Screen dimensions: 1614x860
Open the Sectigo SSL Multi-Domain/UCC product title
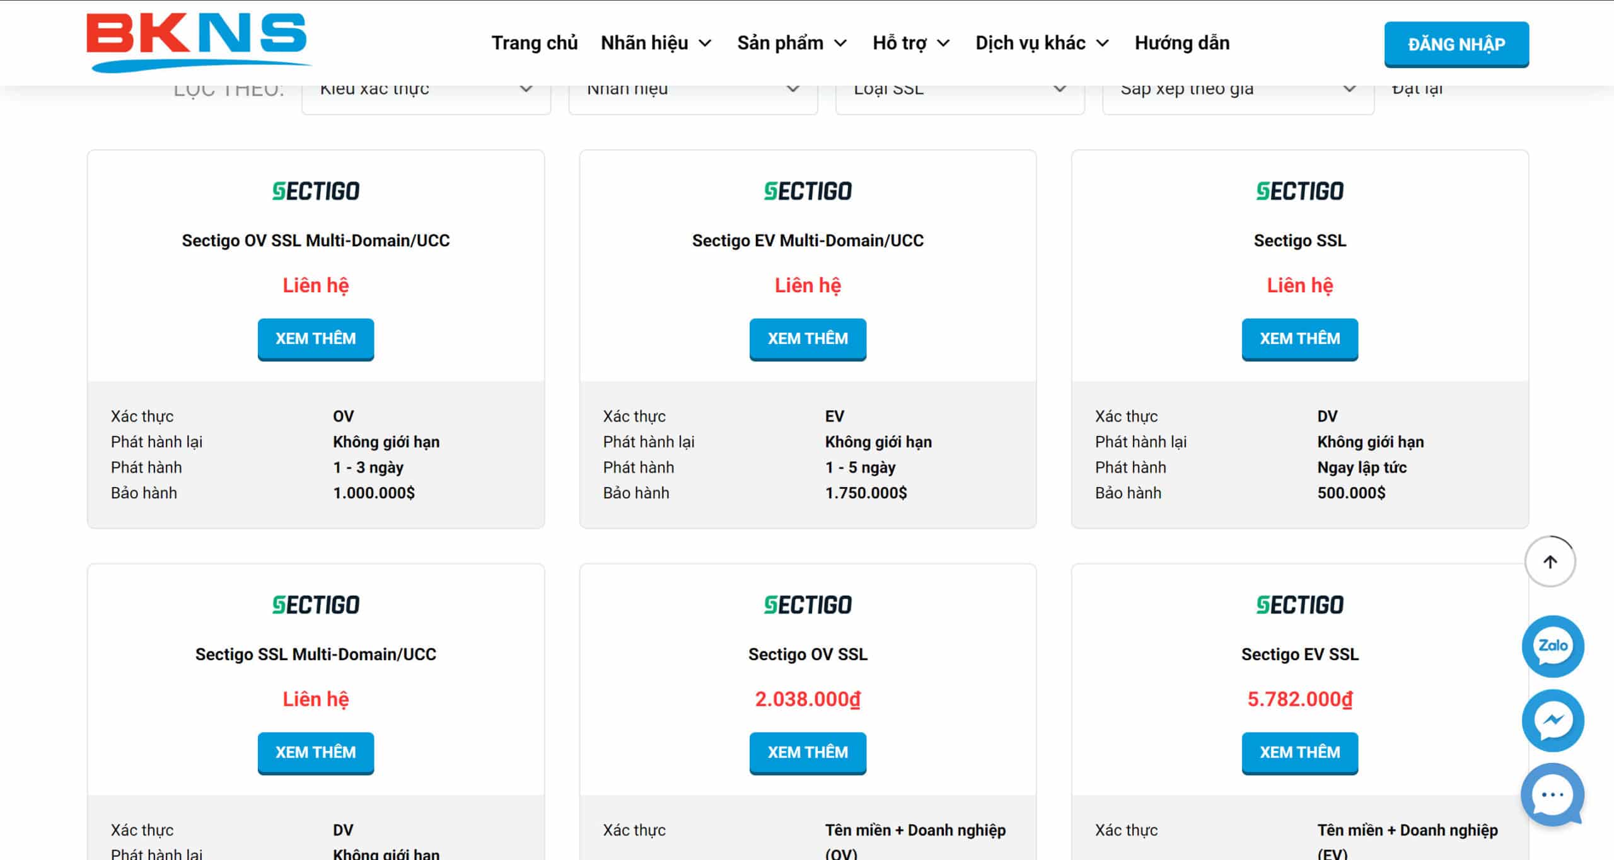pos(316,655)
